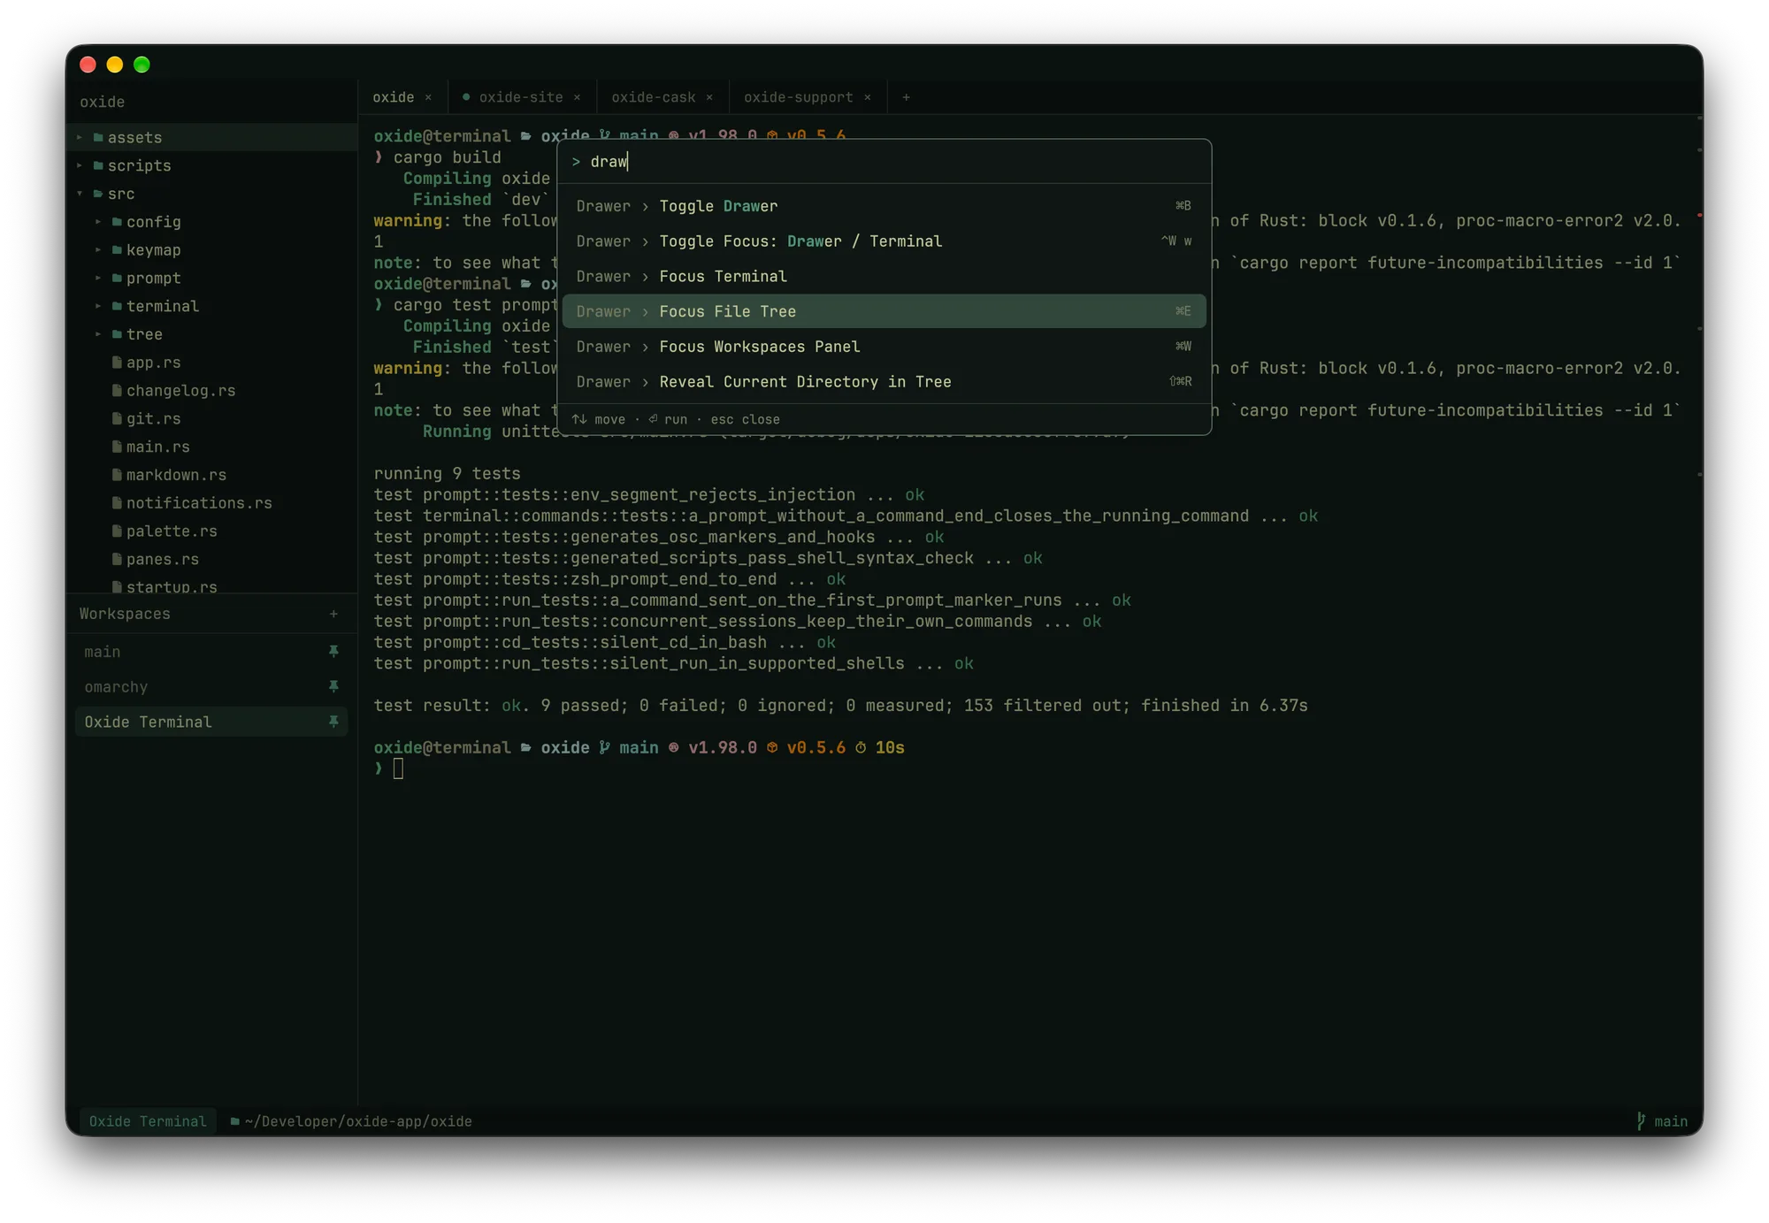Run Focus File Tree command

pyautogui.click(x=884, y=311)
